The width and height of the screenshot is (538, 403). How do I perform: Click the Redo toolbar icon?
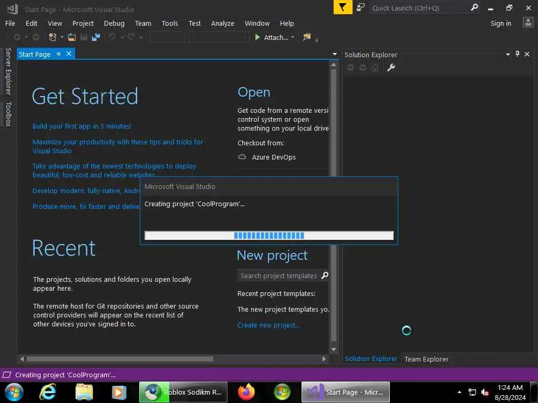(131, 37)
